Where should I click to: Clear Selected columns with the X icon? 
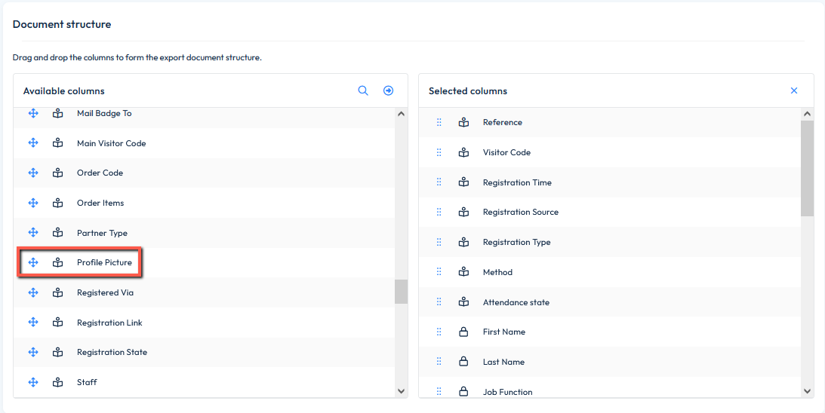(794, 90)
